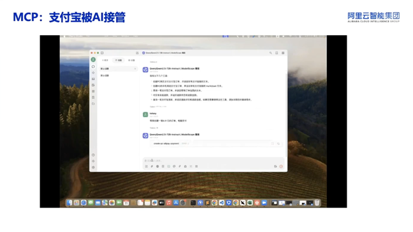This screenshot has width=413, height=232.
Task: Open the mini apps grid icon in the sidebar
Action: [93, 91]
